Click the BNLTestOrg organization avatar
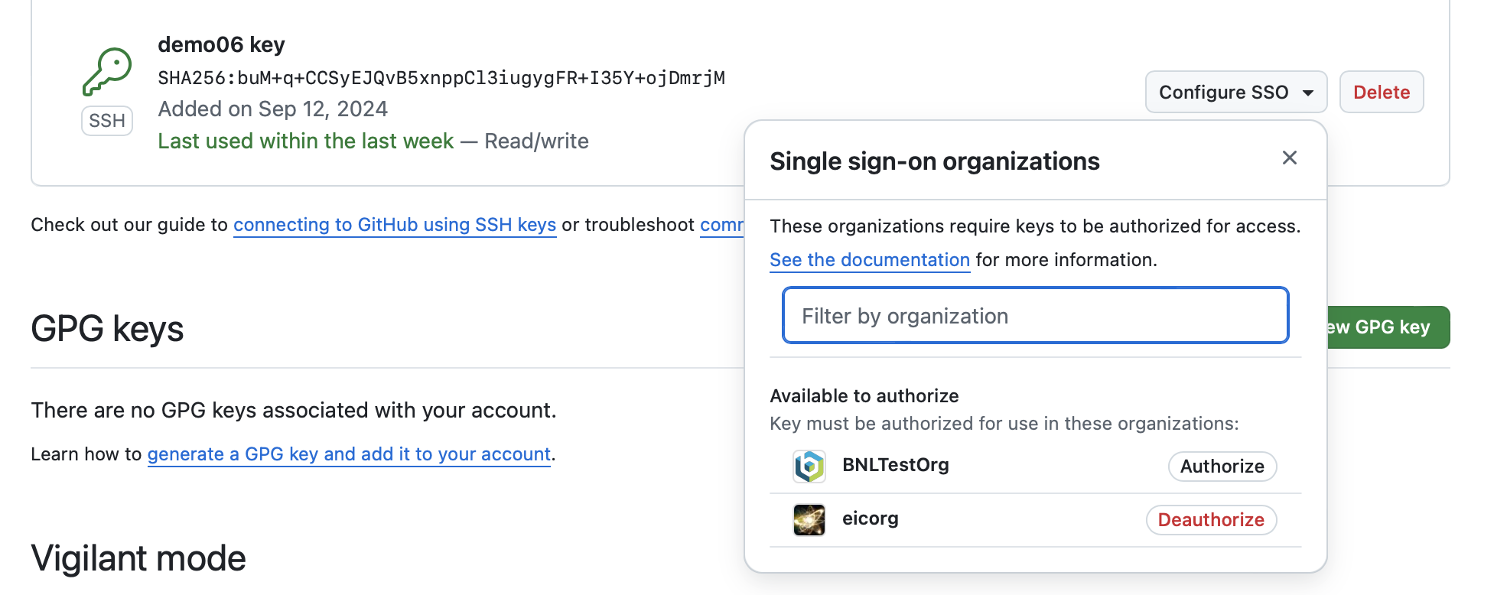This screenshot has height=595, width=1507. [x=809, y=466]
